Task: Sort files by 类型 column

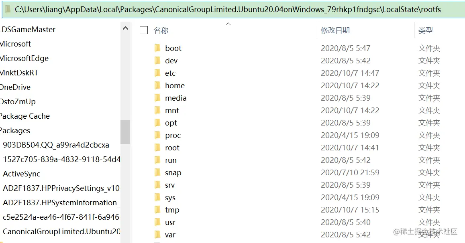Action: [x=426, y=30]
